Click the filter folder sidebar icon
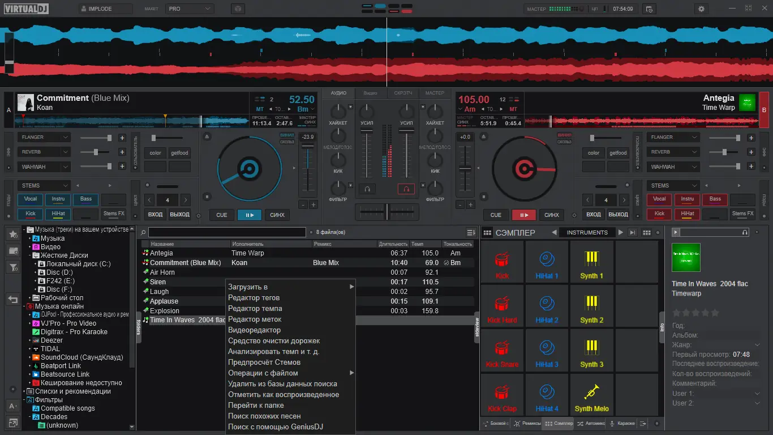The height and width of the screenshot is (435, 773). click(x=12, y=268)
